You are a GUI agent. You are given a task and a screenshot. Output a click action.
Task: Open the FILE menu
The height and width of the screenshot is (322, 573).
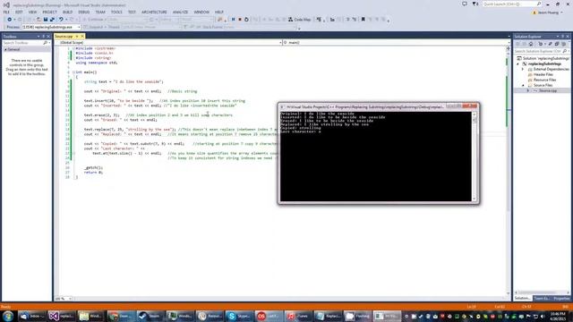pyautogui.click(x=6, y=12)
